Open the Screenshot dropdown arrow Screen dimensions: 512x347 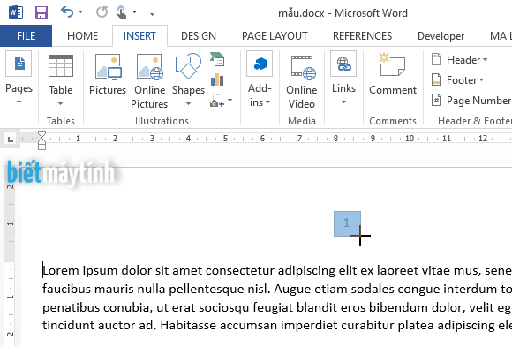pyautogui.click(x=230, y=101)
